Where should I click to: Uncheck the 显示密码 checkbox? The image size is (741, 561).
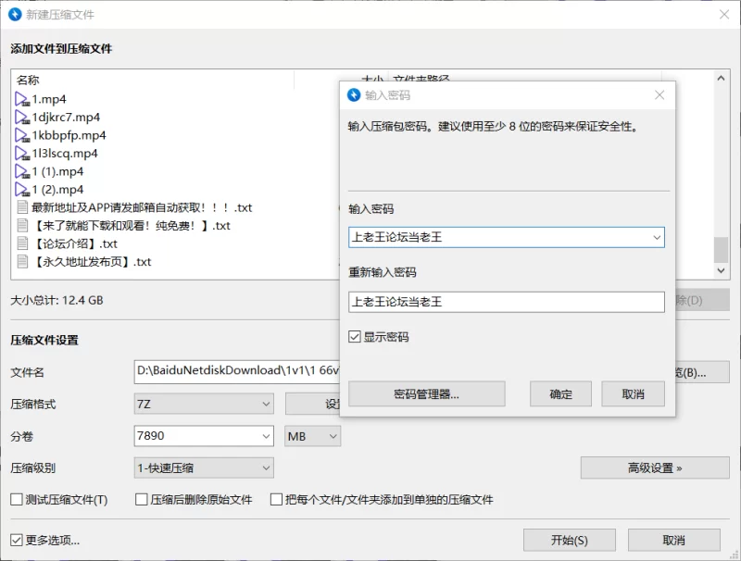coord(355,337)
